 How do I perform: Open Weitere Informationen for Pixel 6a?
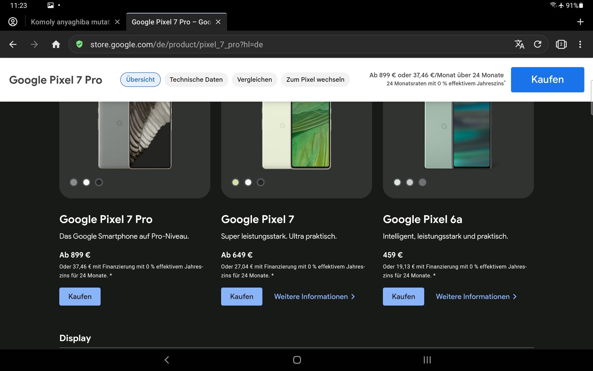[476, 297]
